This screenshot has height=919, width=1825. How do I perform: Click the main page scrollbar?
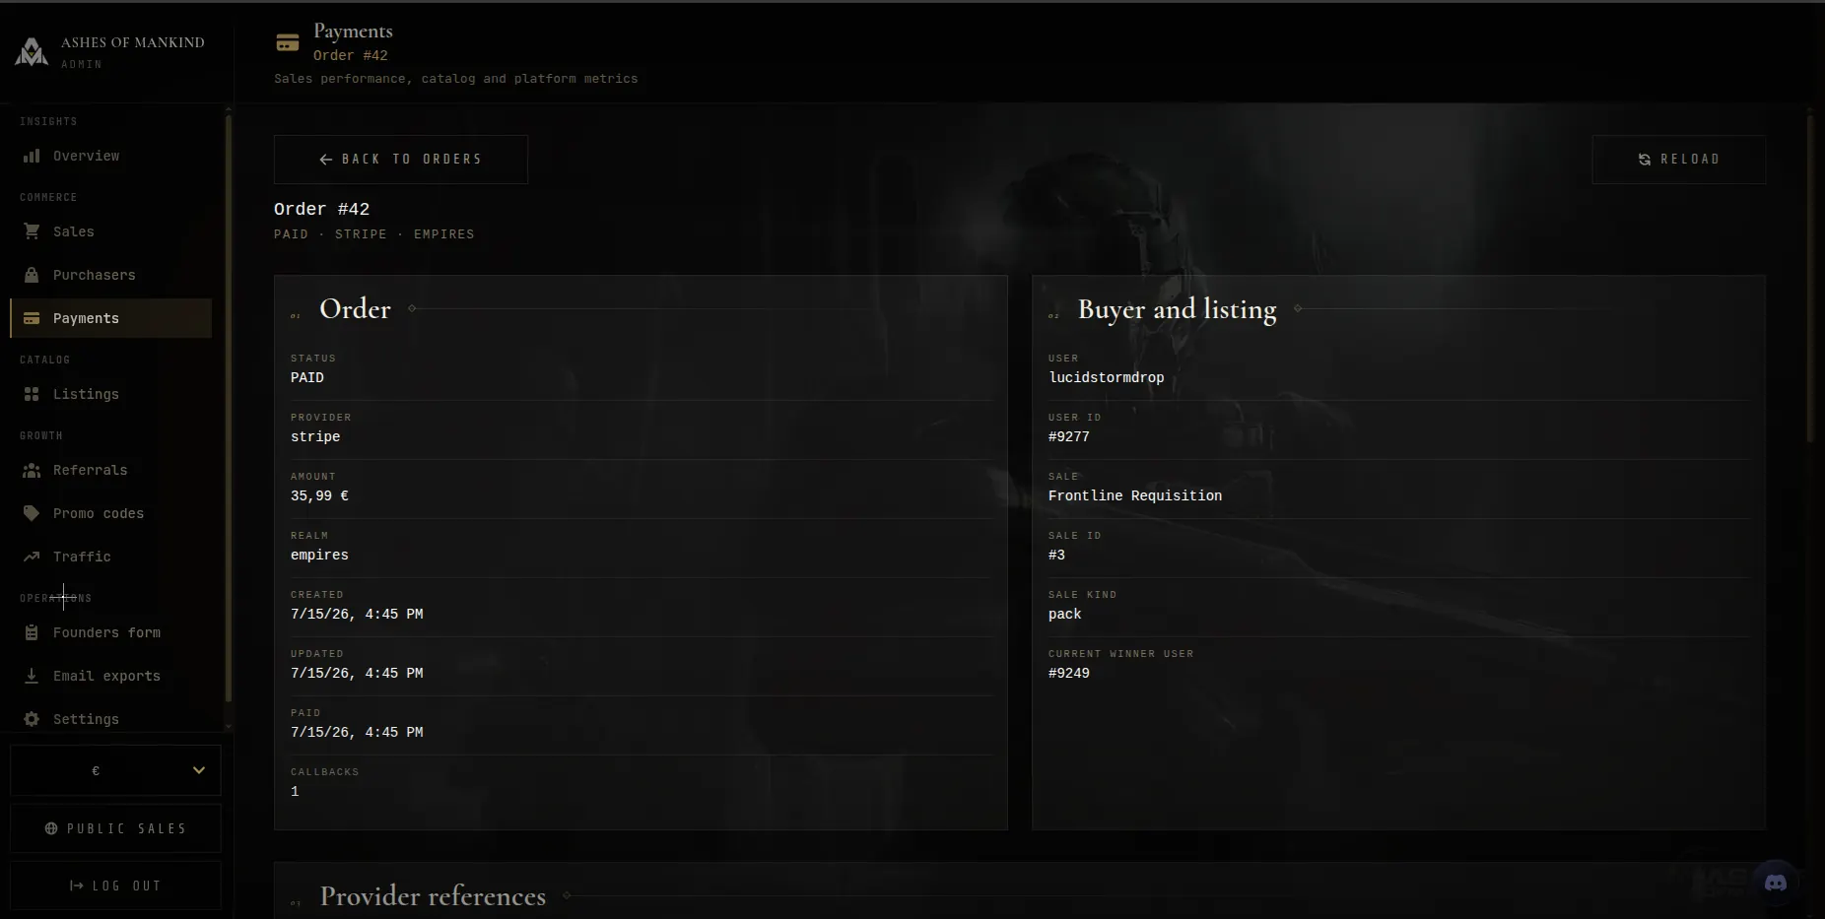coord(1809,279)
